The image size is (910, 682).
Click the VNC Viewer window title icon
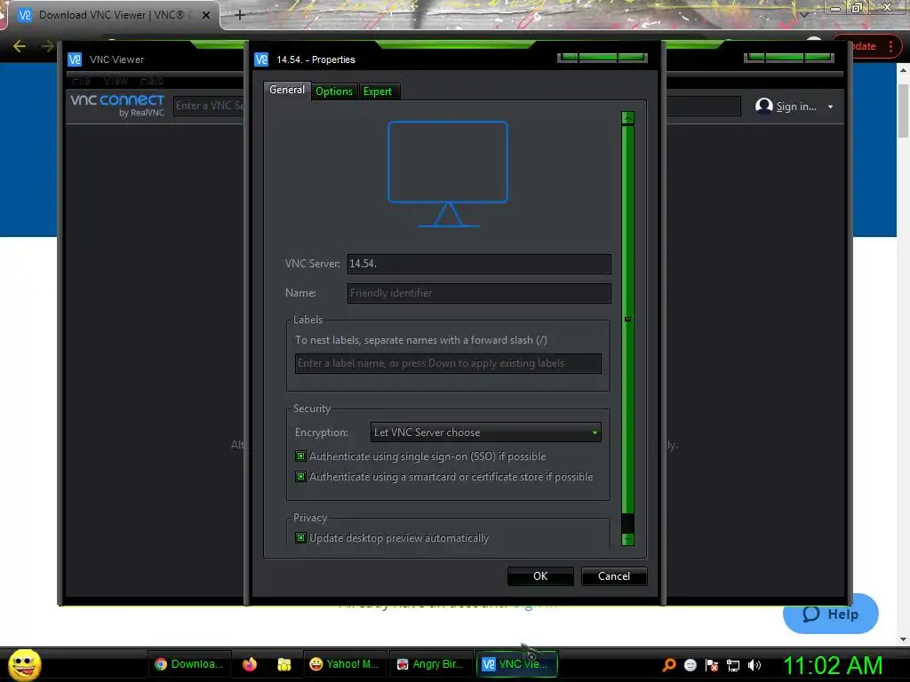pos(75,59)
